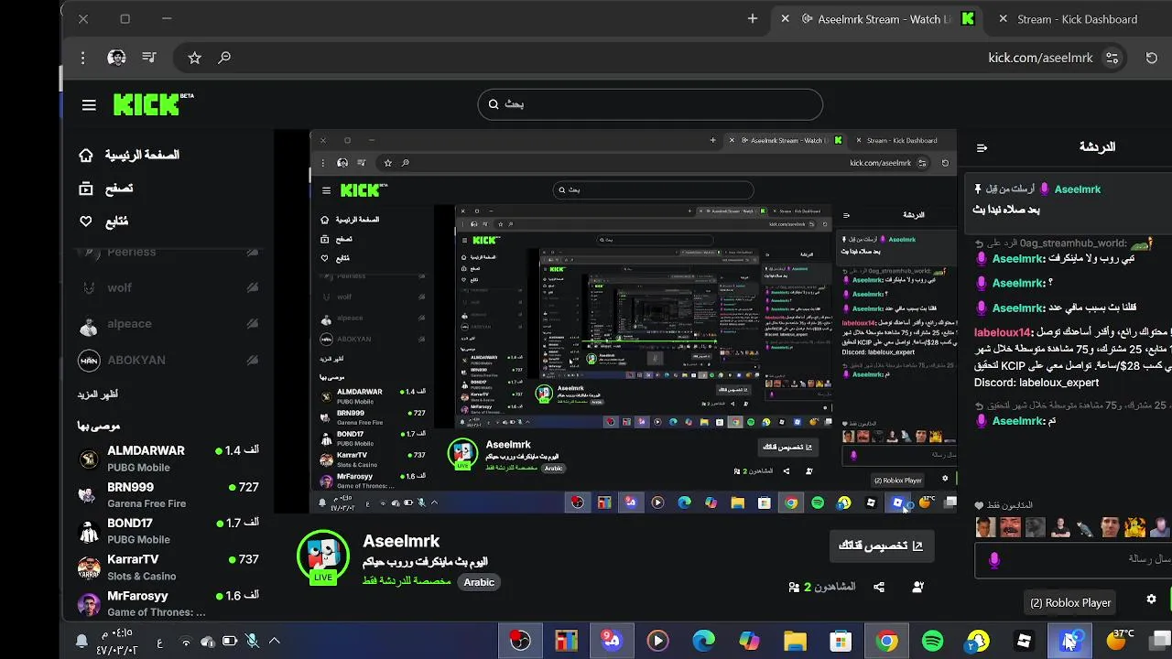Open recommended channel ALMDARWAR
This screenshot has width=1172, height=659.
click(168, 459)
